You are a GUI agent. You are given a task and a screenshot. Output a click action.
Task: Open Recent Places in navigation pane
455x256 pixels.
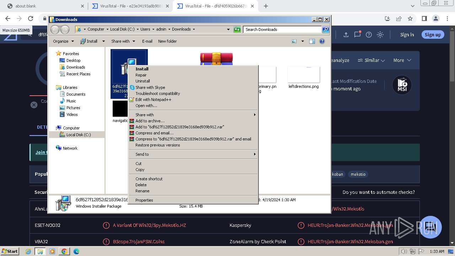(x=78, y=74)
